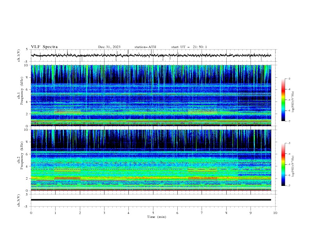The width and height of the screenshot is (310, 239).
Task: Click time axis tick label "4"
Action: coord(128,213)
